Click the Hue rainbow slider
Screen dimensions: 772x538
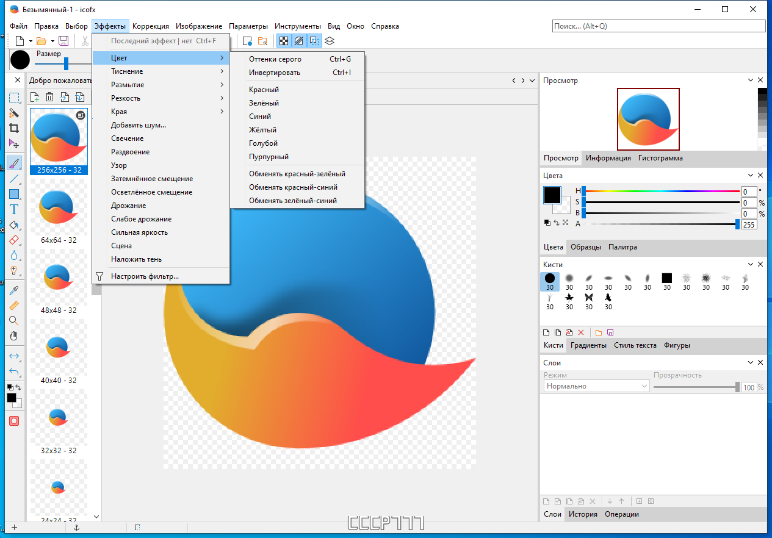[x=662, y=191]
